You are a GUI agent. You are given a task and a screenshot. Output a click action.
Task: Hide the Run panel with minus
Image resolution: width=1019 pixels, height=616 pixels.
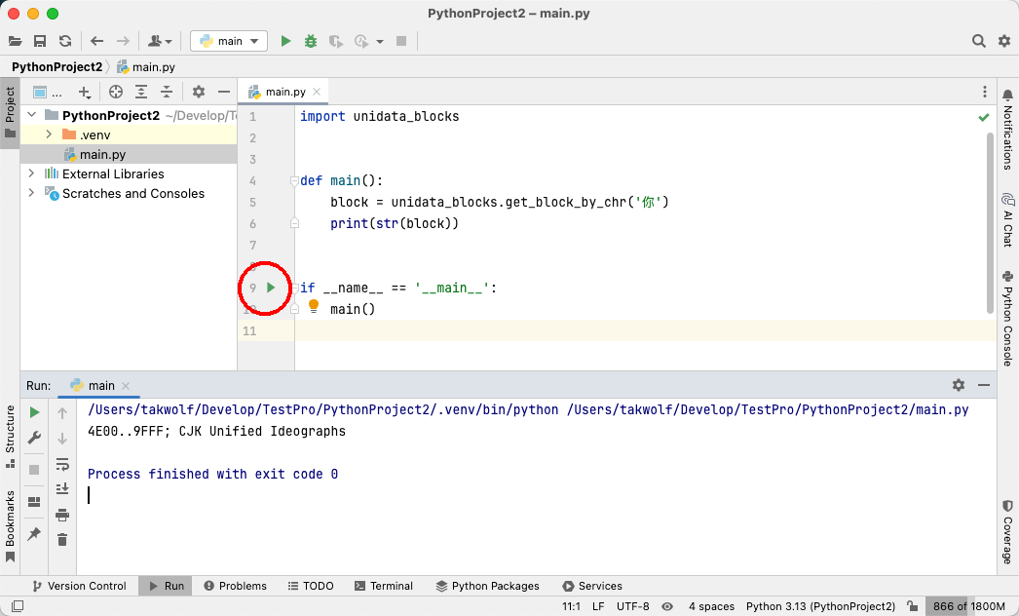984,385
